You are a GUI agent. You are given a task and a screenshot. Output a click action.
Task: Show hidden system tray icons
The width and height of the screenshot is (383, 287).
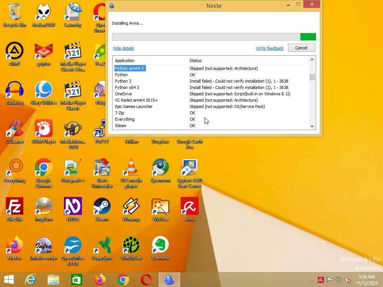[312, 280]
